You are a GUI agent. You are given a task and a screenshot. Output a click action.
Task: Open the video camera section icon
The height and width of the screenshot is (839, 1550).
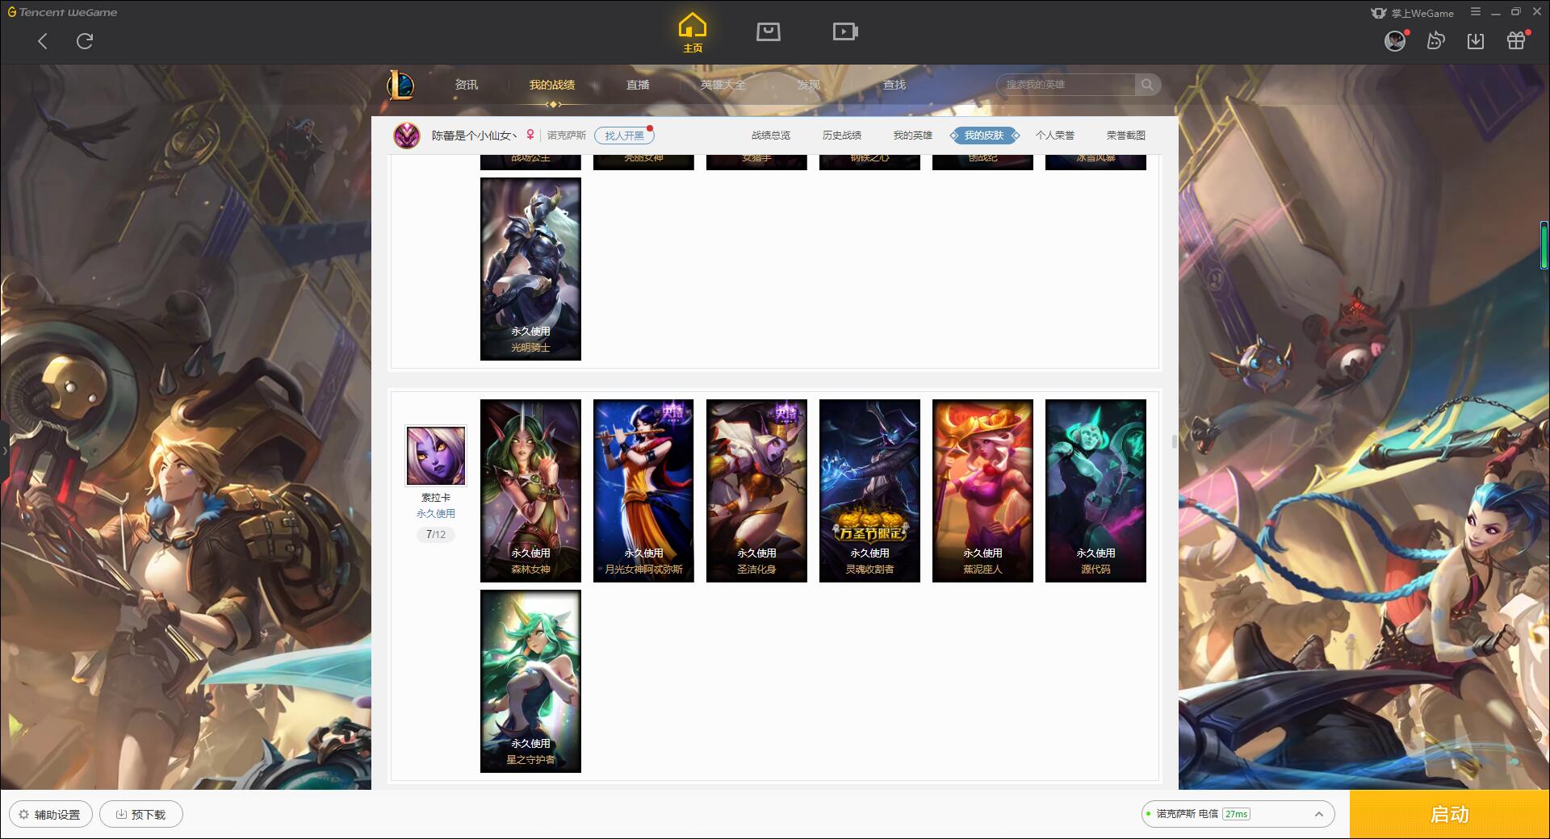pos(845,31)
